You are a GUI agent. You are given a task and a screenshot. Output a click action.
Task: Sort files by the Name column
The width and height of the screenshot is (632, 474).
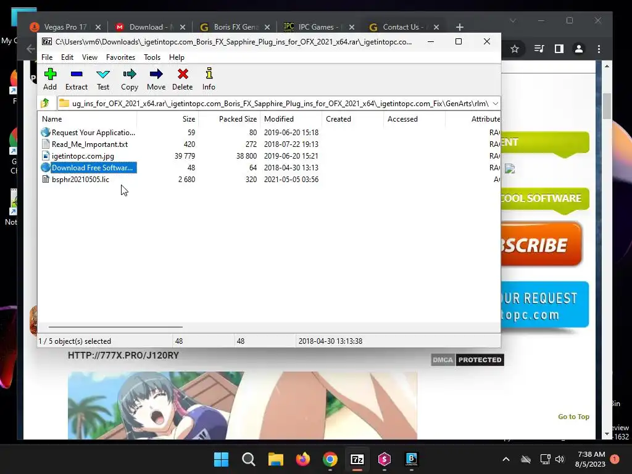tap(88, 119)
